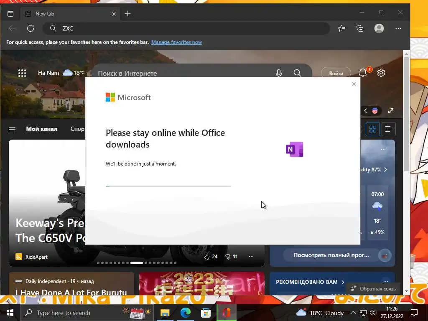Switch to grid layout view

(x=372, y=129)
